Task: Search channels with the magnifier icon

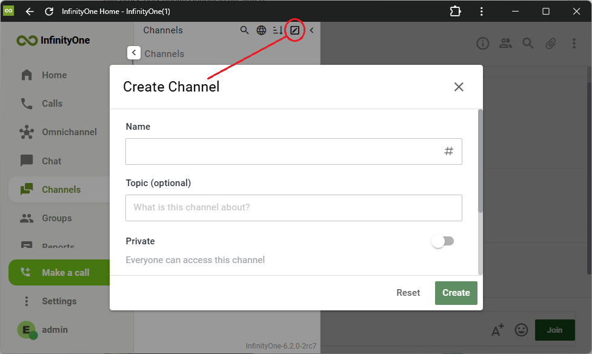Action: coord(244,30)
